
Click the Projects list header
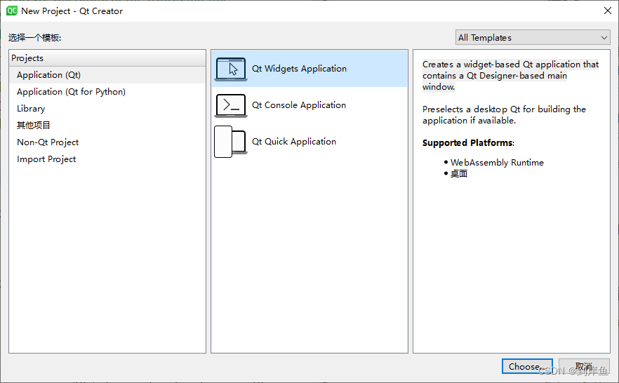pos(107,58)
